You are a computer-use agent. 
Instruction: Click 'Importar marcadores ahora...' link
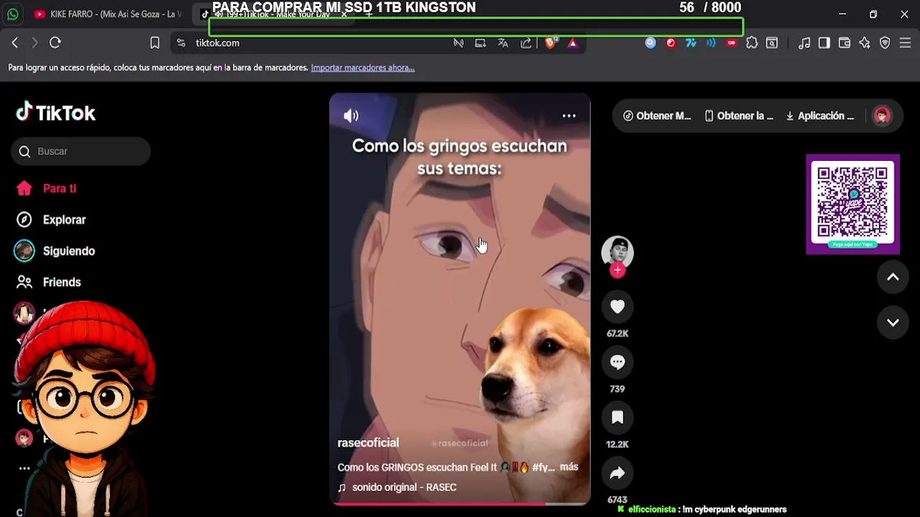(x=363, y=67)
